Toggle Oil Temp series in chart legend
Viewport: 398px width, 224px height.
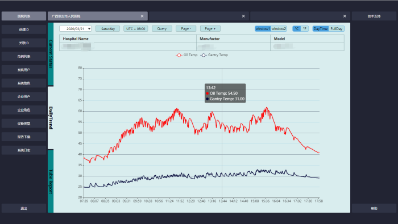coord(186,55)
